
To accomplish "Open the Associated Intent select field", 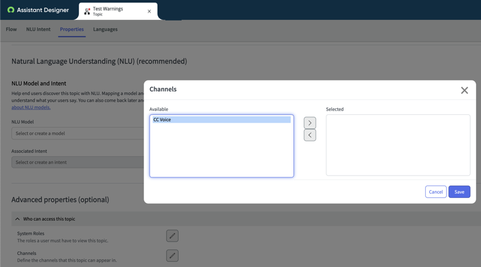I will coord(78,162).
